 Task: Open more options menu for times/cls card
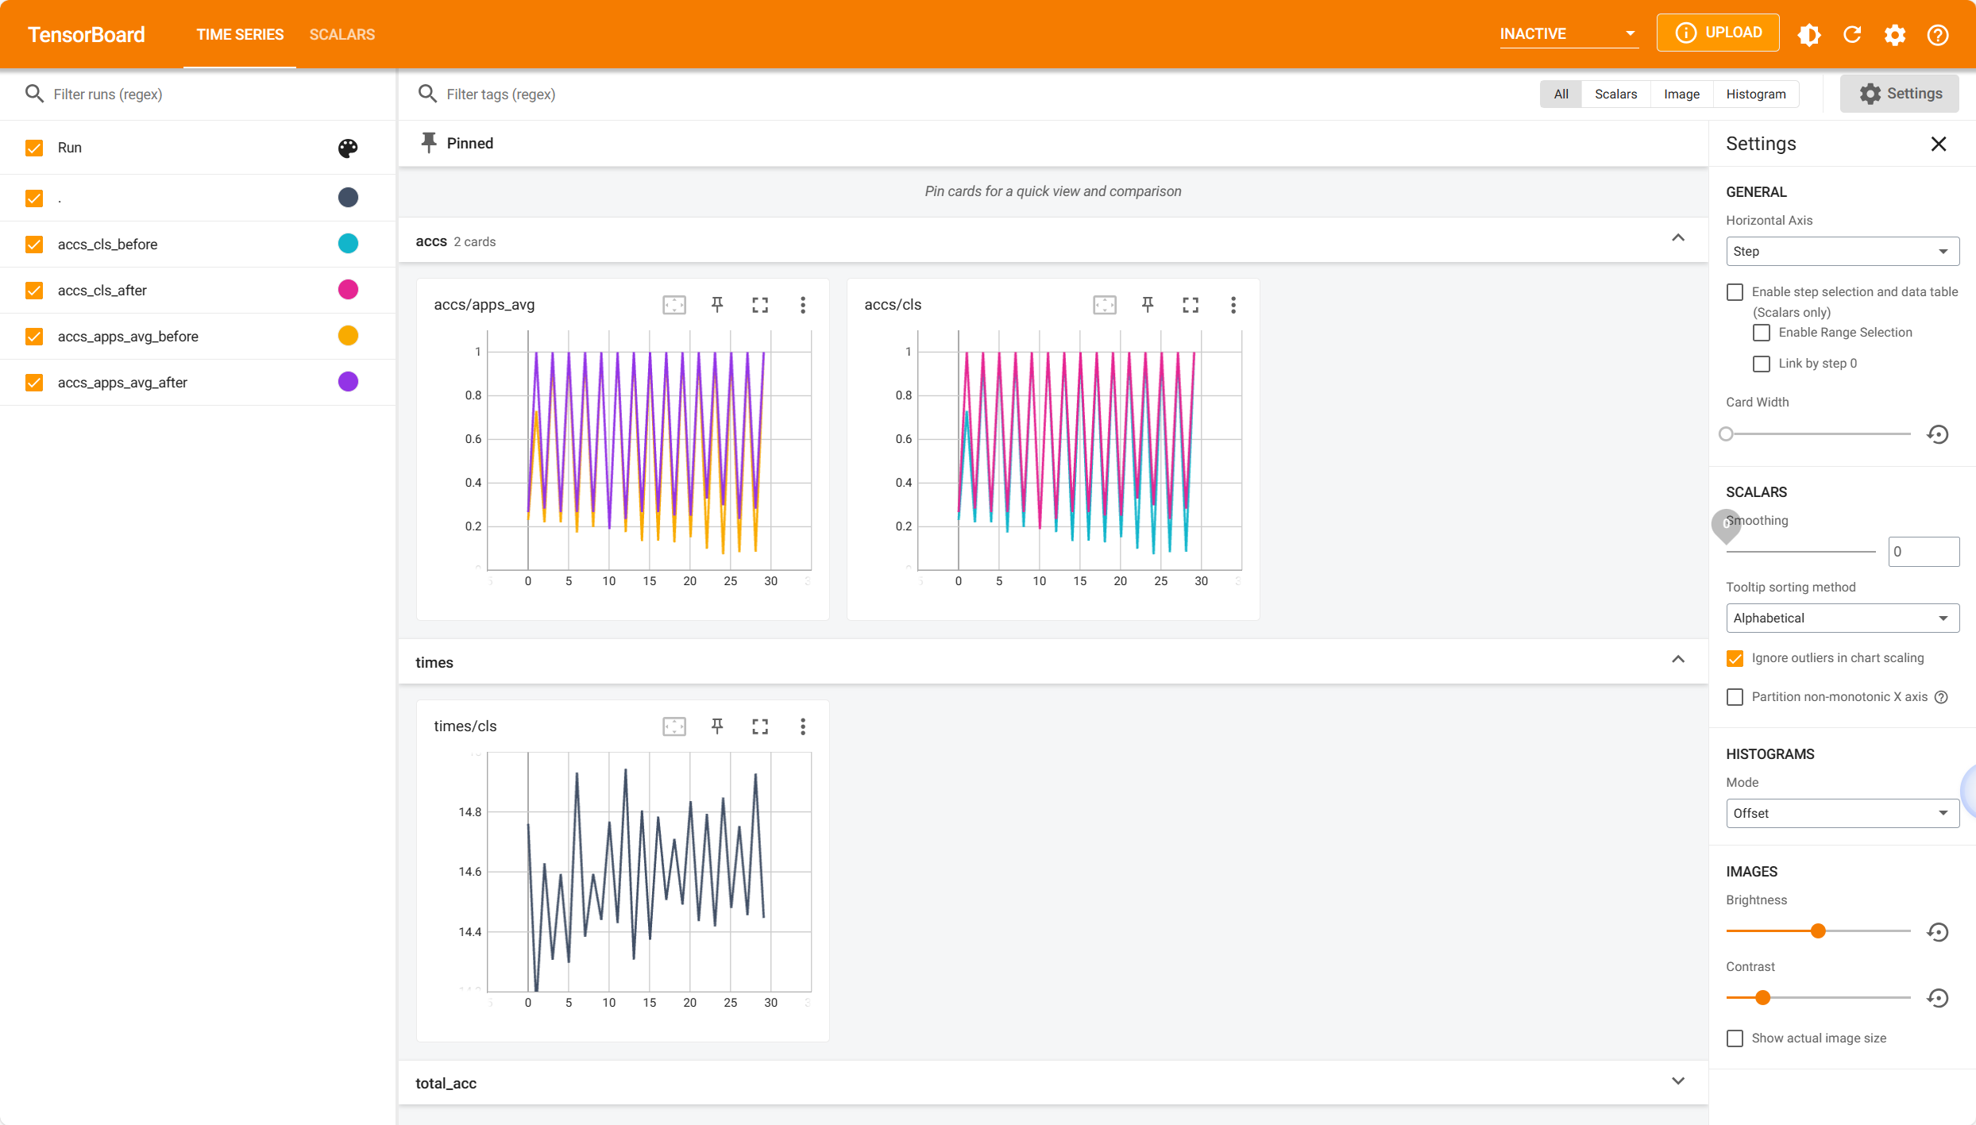[803, 726]
